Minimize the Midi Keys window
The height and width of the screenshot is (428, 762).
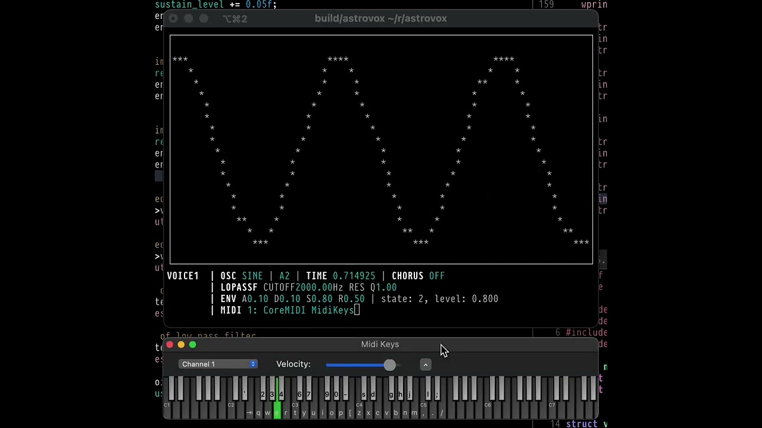coord(181,345)
